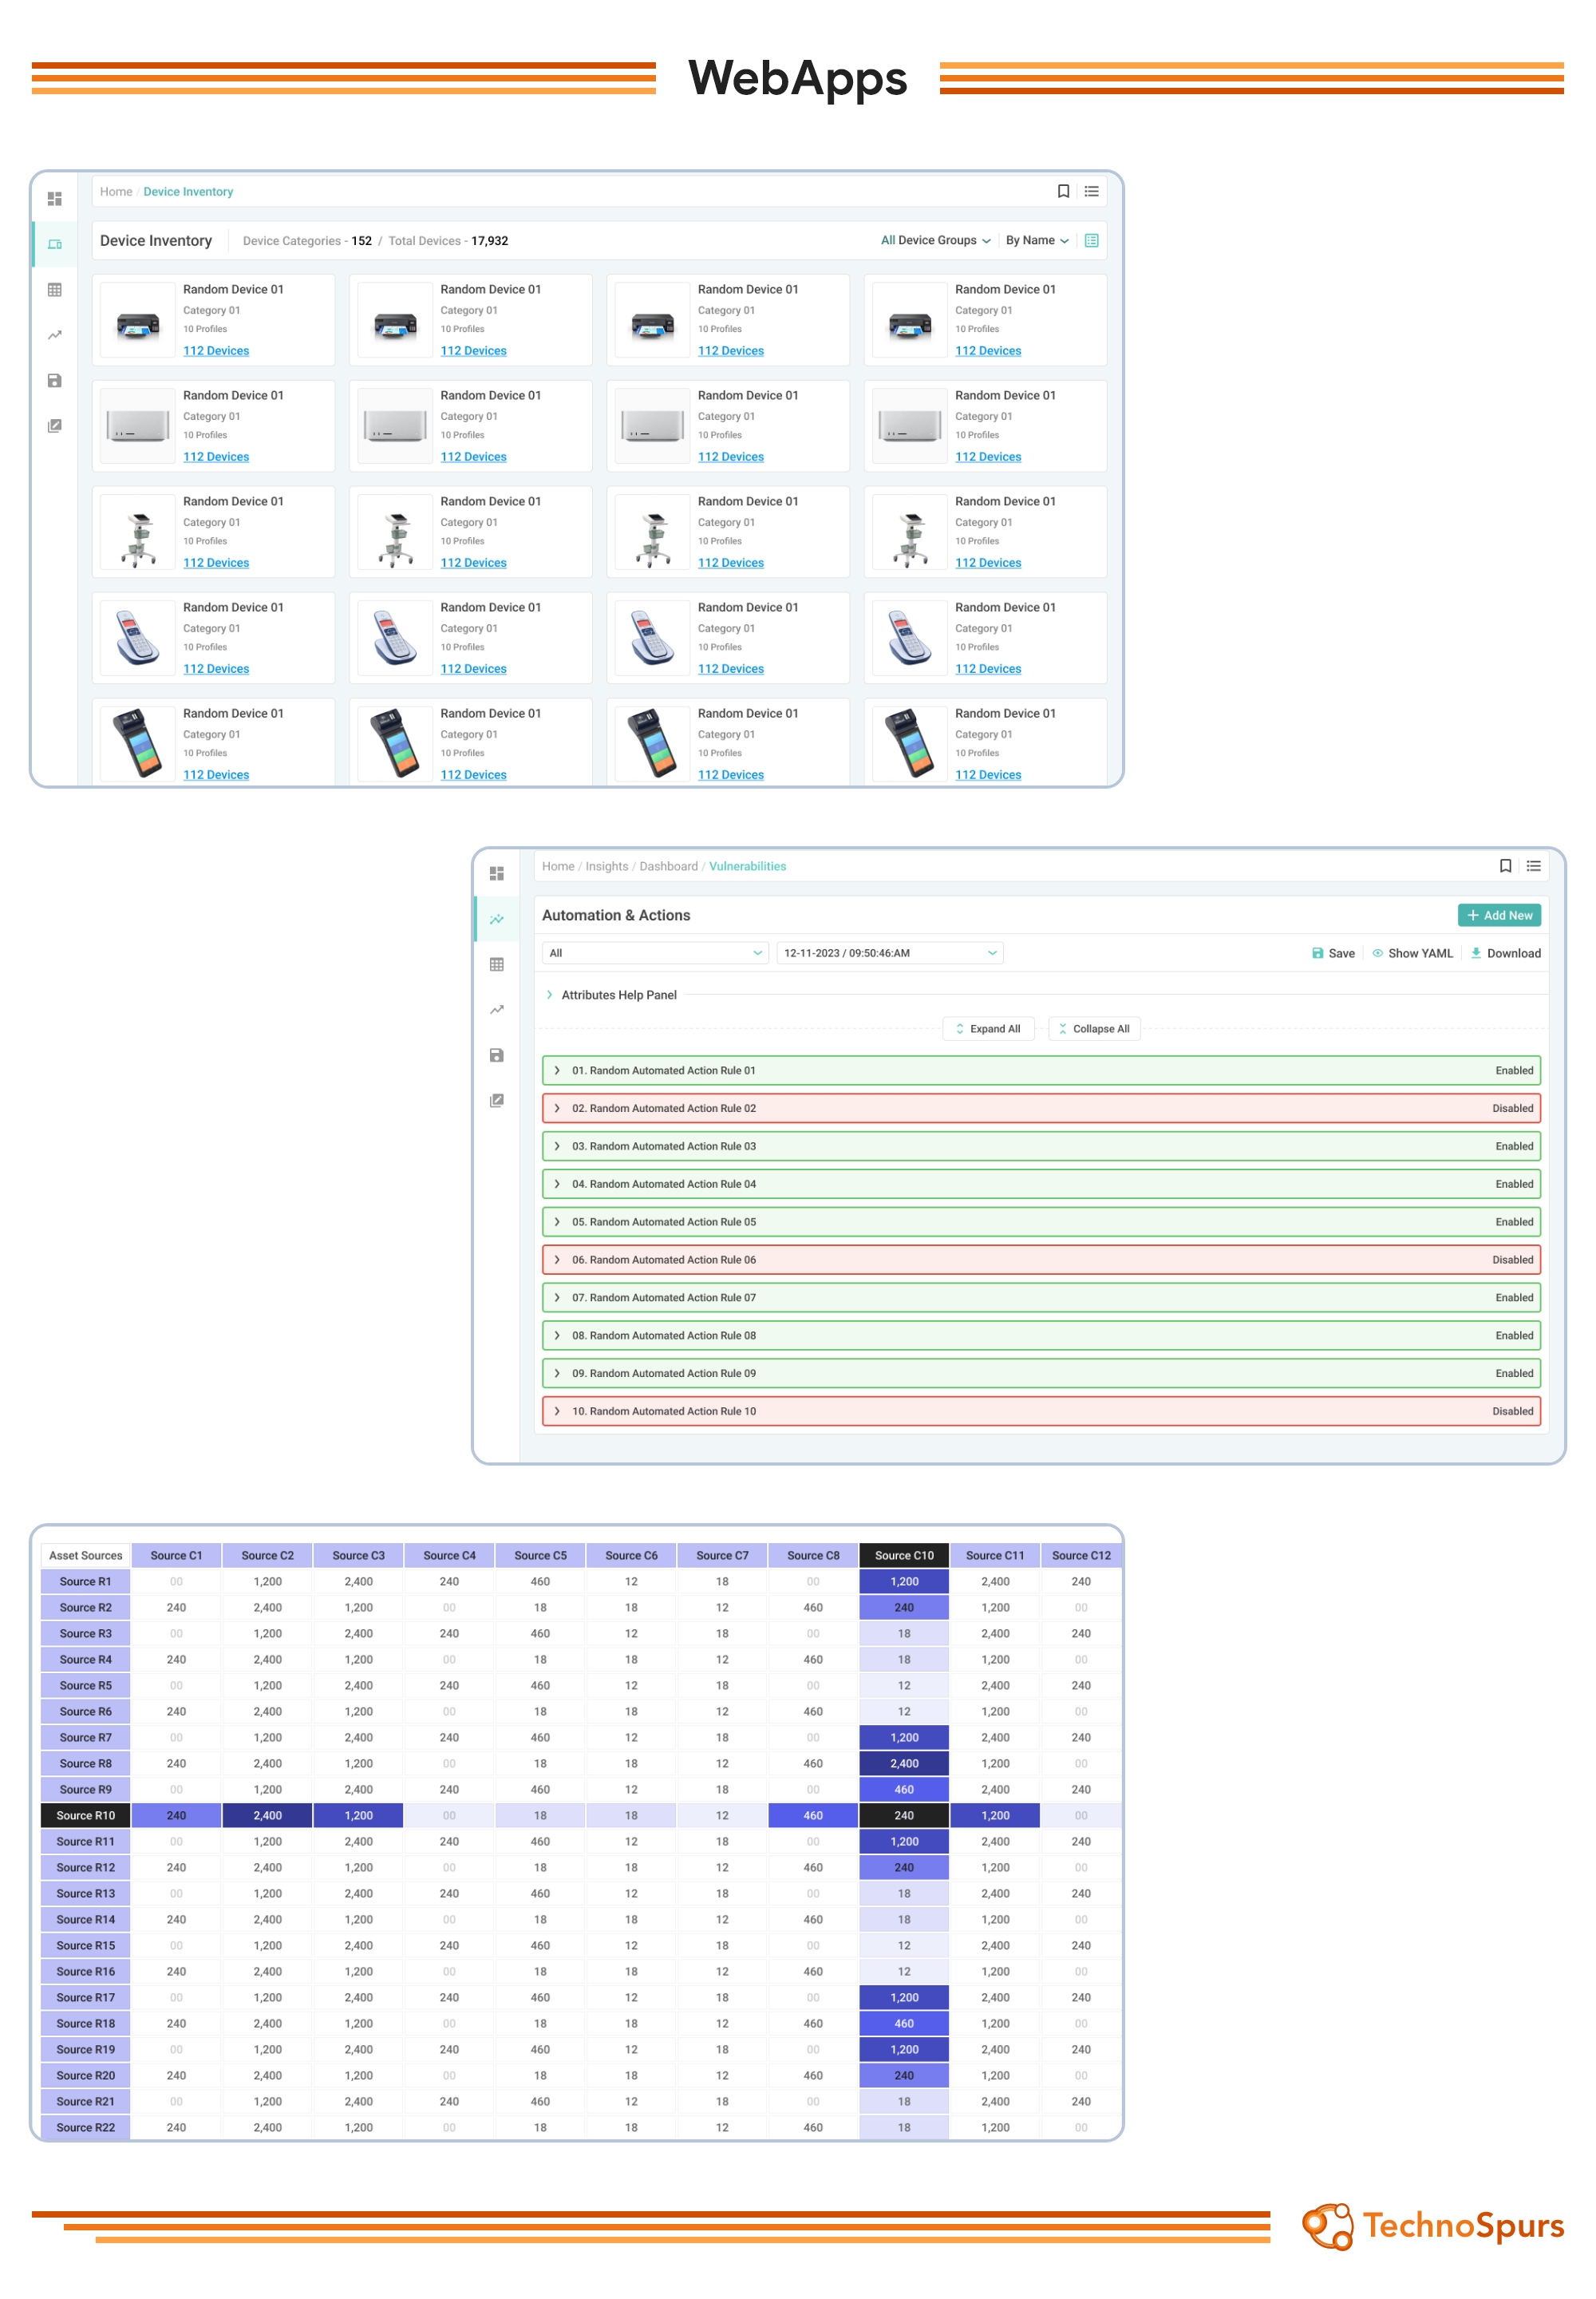This screenshot has height=2299, width=1596.
Task: Open the edit note icon in Device Inventory sidebar
Action: [55, 426]
